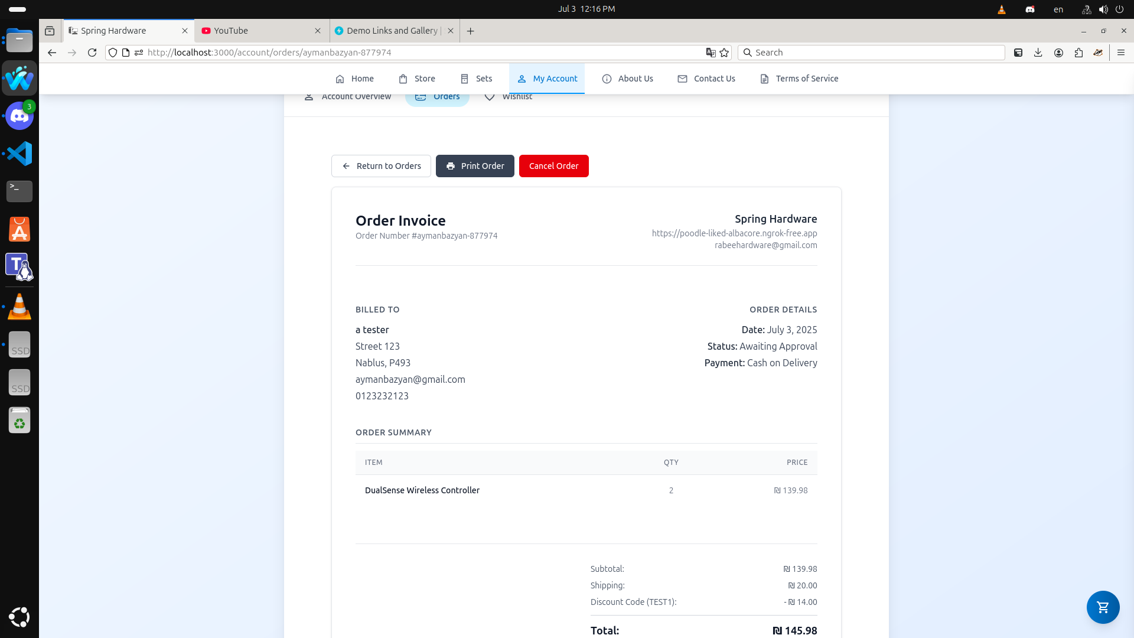Click aymanbazyan@gmail.com in billing details

[x=410, y=379]
